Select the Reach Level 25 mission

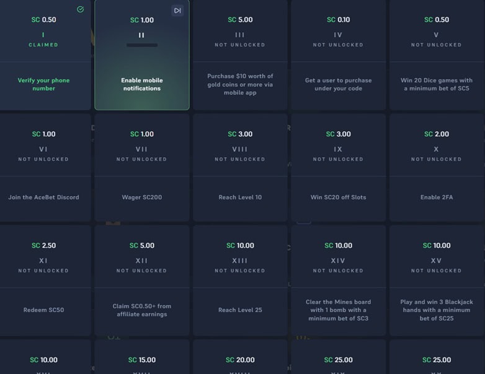click(x=241, y=280)
